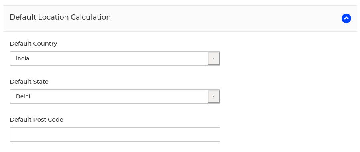Click the blue circular chevron-up icon
Viewport: 360px width, 152px height.
[346, 18]
